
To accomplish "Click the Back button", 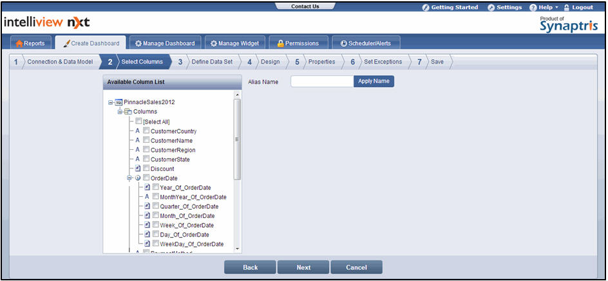I will tap(250, 267).
